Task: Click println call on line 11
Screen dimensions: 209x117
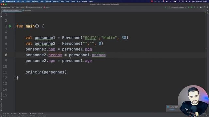Action: point(33,72)
